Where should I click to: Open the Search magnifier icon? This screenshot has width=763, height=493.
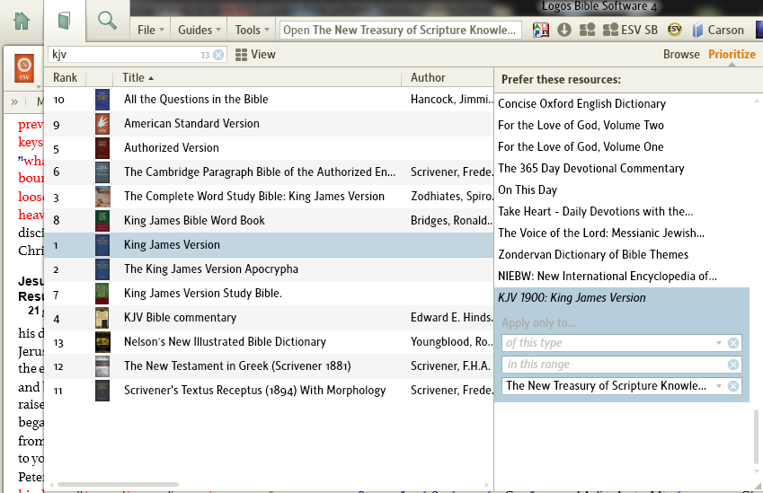107,21
